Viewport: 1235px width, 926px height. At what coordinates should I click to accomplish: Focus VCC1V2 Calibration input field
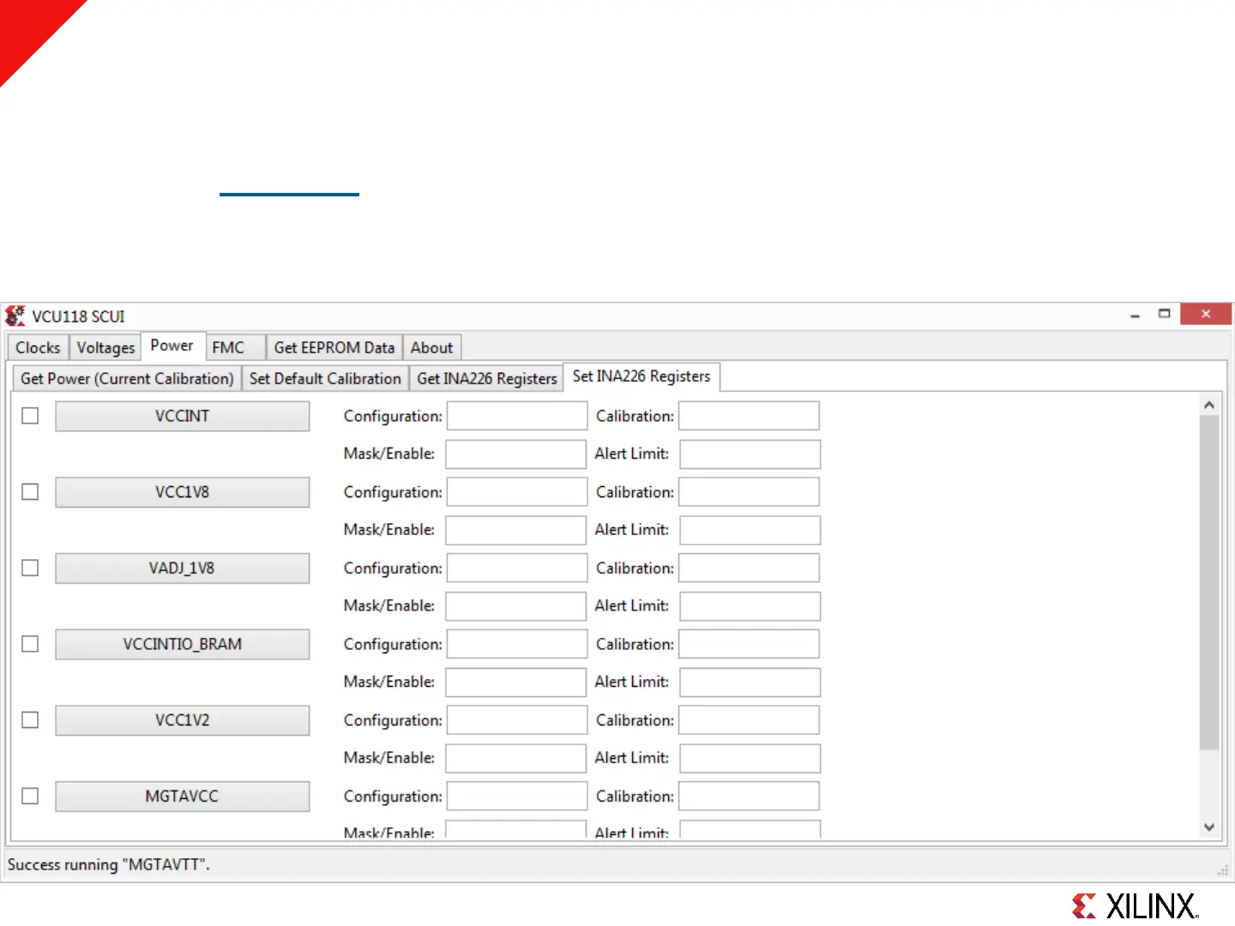click(x=749, y=720)
